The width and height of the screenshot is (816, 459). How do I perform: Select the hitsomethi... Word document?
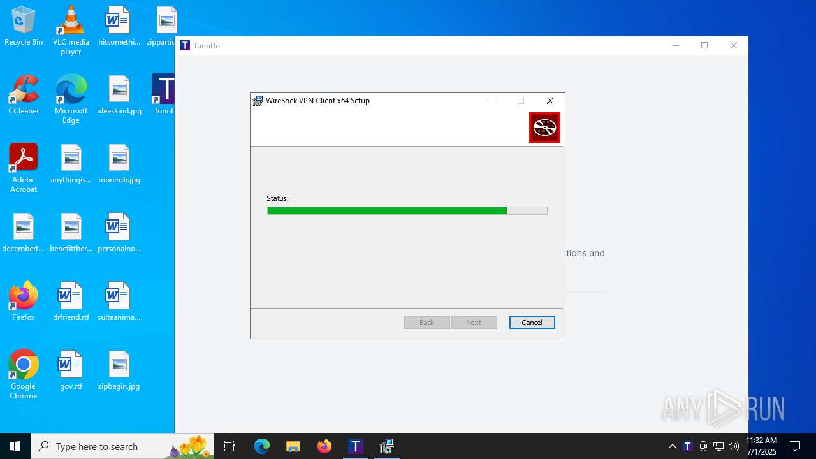pos(119,27)
